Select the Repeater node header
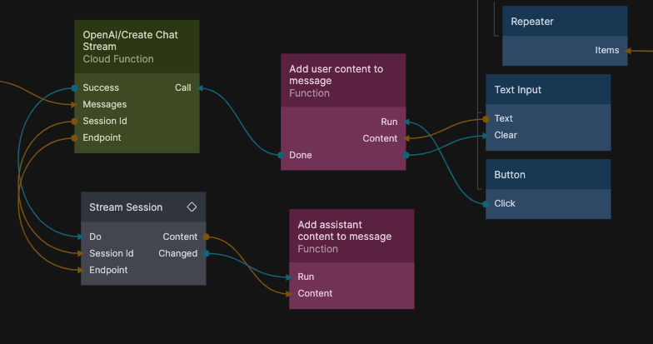Viewport: 653px width, 344px height. click(565, 22)
